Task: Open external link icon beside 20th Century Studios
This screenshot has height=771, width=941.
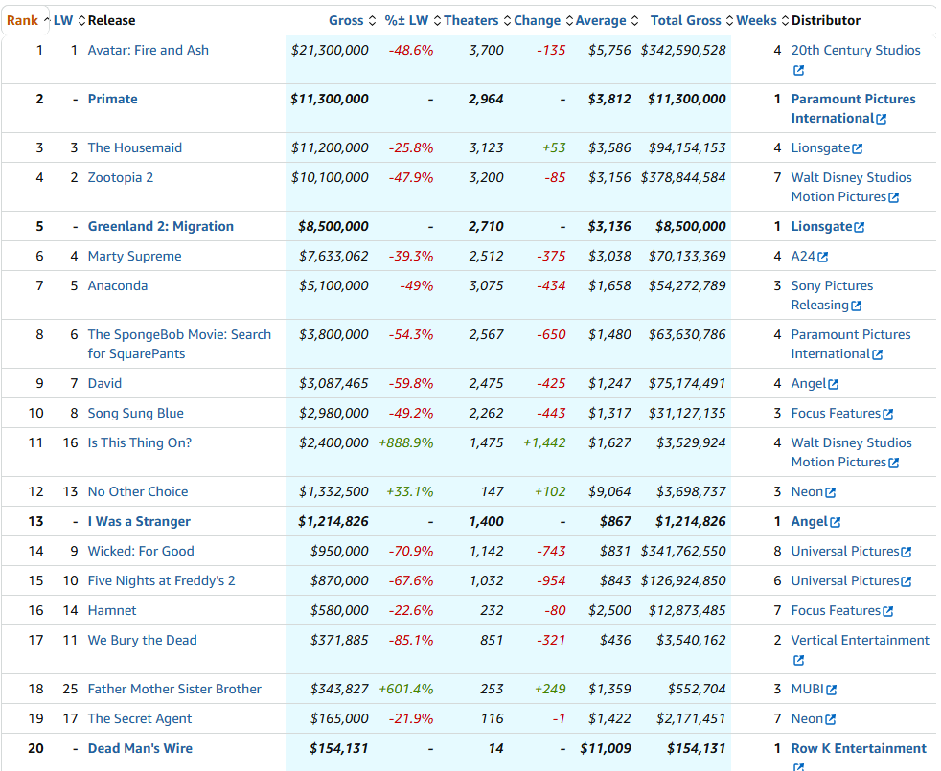Action: click(798, 70)
